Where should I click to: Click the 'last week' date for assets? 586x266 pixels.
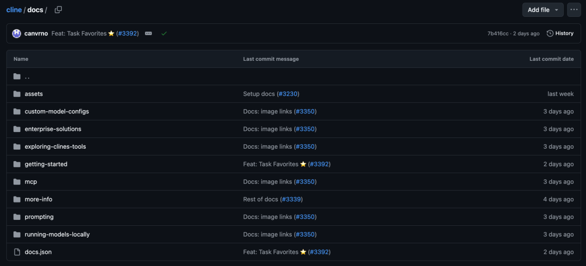(x=560, y=94)
